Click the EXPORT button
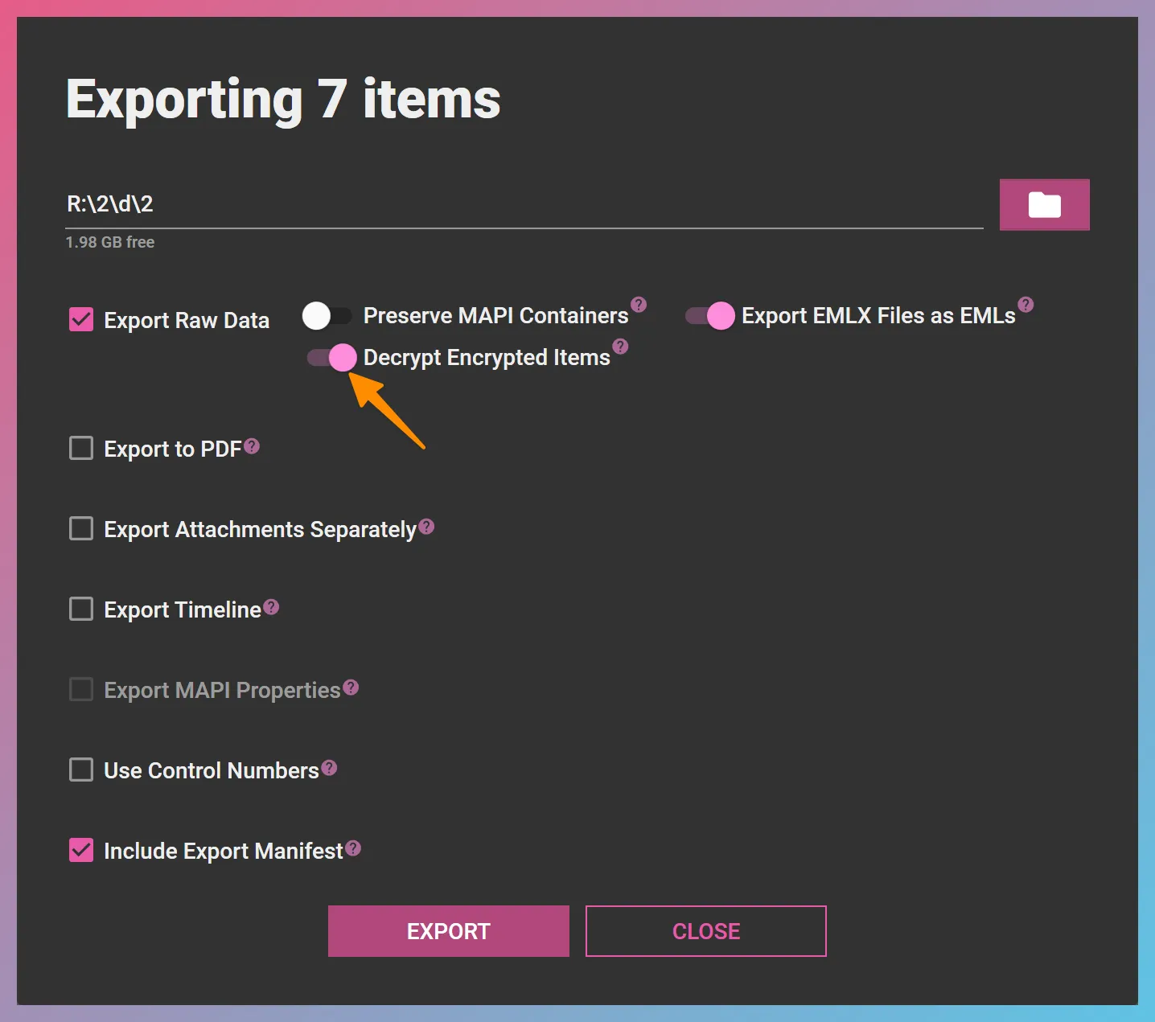The height and width of the screenshot is (1022, 1155). (448, 930)
